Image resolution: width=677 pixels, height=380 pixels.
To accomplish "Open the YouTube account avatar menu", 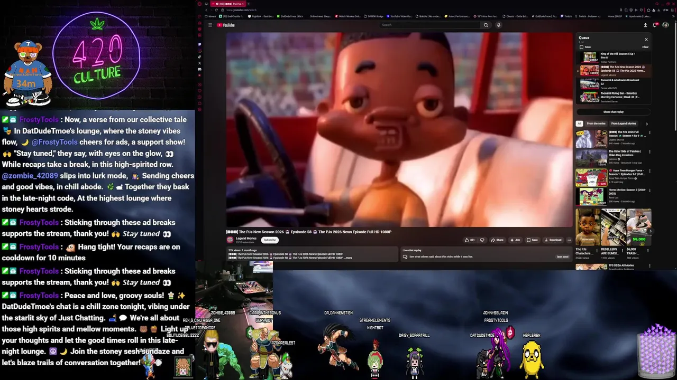I will [665, 25].
